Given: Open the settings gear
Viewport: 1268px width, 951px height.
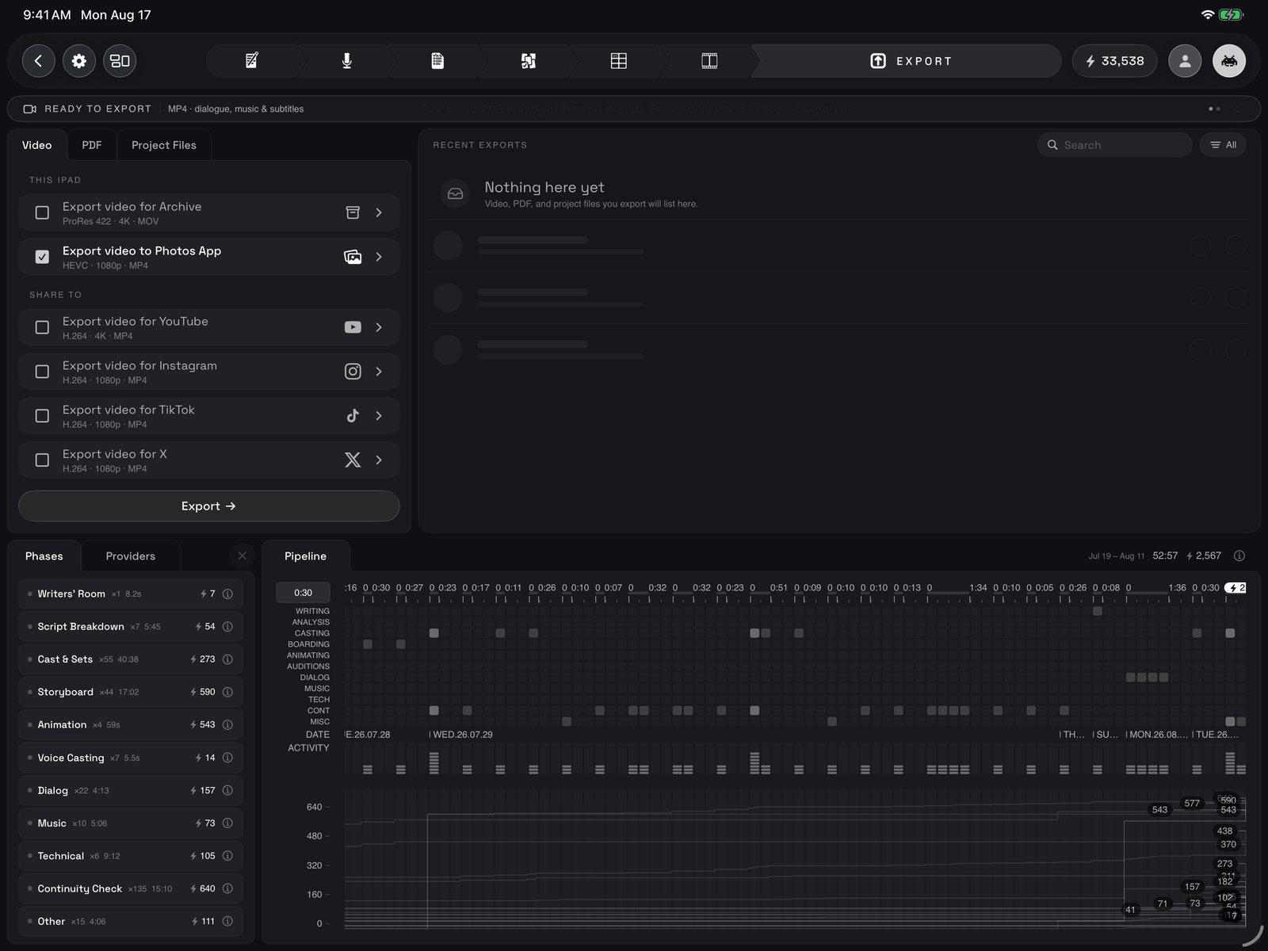Looking at the screenshot, I should pyautogui.click(x=79, y=61).
